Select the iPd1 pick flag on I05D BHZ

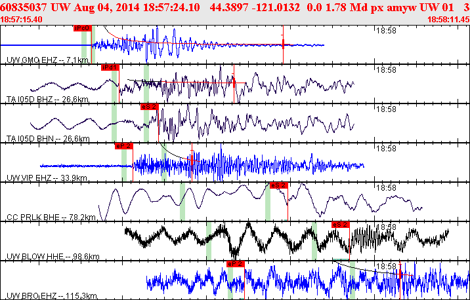(x=110, y=67)
